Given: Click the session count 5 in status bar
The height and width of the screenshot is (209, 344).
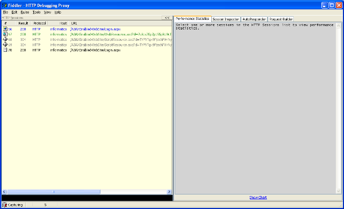Looking at the screenshot, I should [x=45, y=205].
